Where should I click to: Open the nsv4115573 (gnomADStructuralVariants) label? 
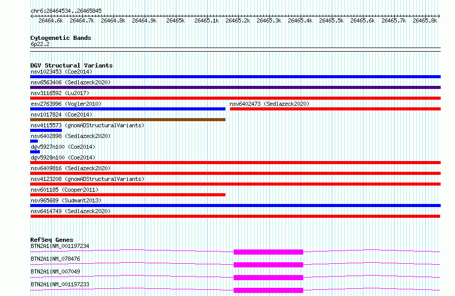tap(87, 125)
